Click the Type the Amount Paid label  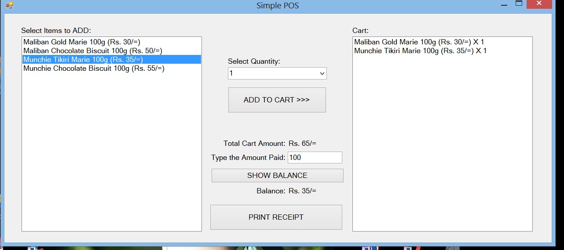pyautogui.click(x=248, y=158)
